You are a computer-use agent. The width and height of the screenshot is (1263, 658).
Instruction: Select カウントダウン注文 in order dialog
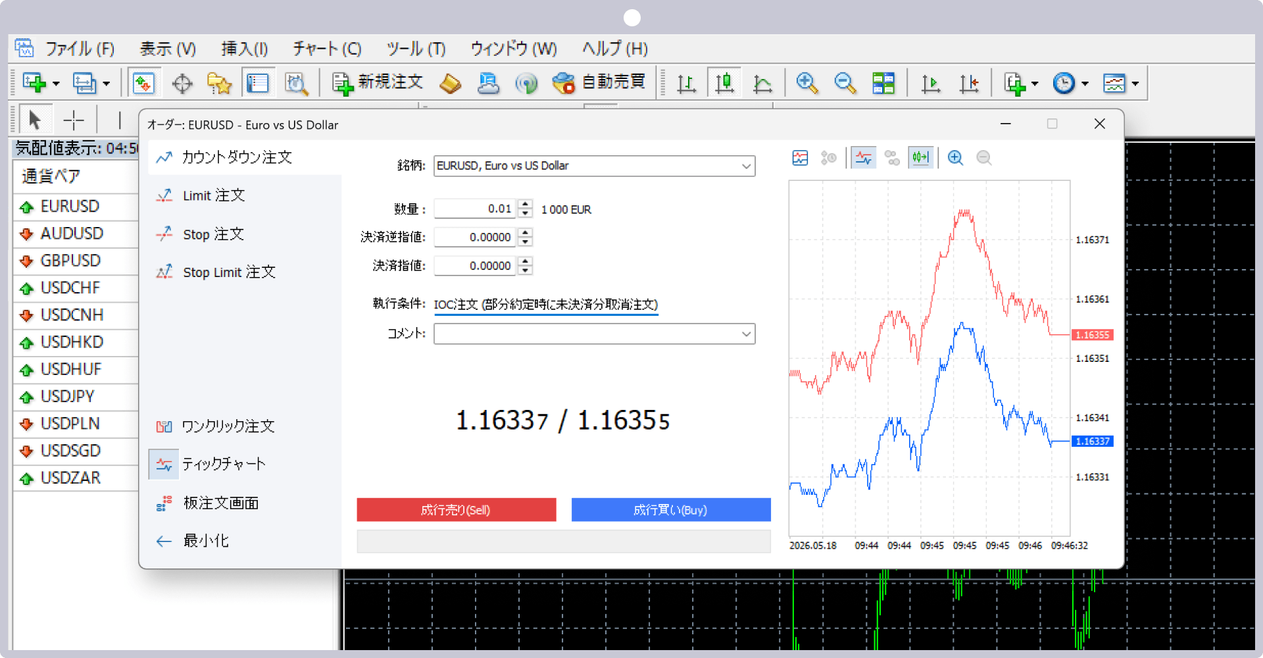pos(245,157)
